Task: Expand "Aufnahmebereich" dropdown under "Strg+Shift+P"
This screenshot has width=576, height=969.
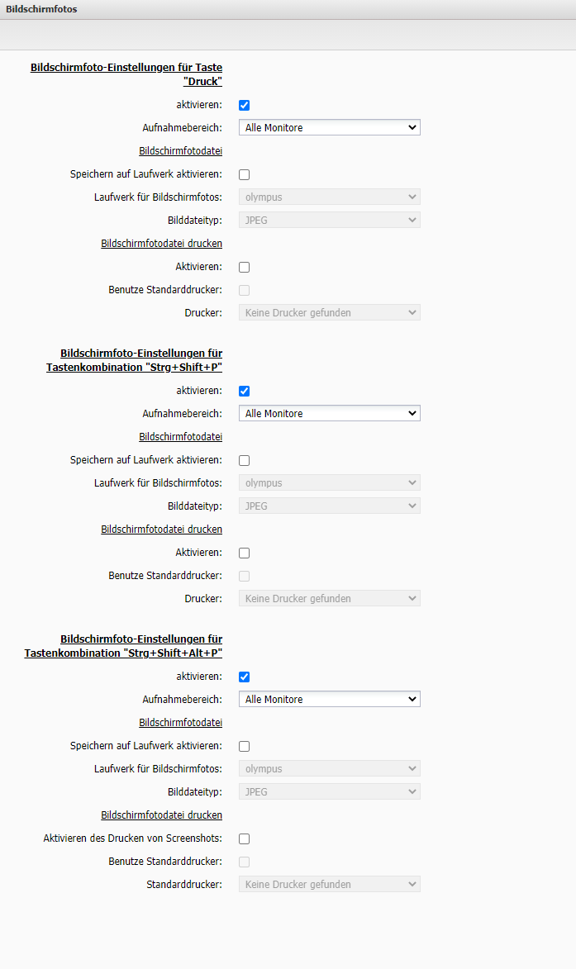Action: click(329, 414)
